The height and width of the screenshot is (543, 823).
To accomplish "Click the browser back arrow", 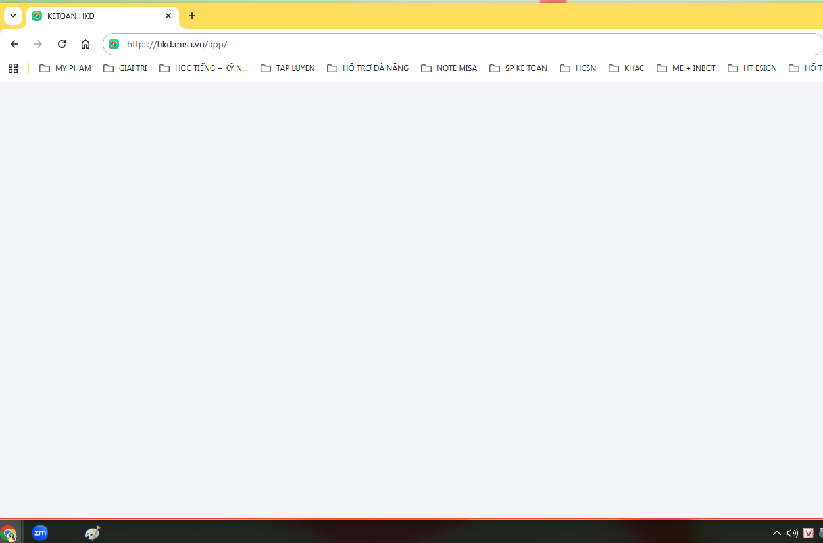I will pyautogui.click(x=14, y=44).
